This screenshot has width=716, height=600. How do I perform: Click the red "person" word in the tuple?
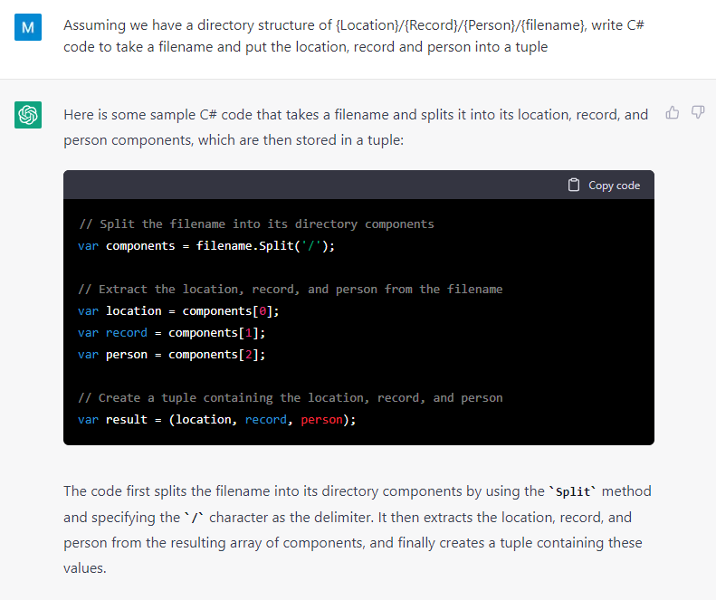click(321, 419)
